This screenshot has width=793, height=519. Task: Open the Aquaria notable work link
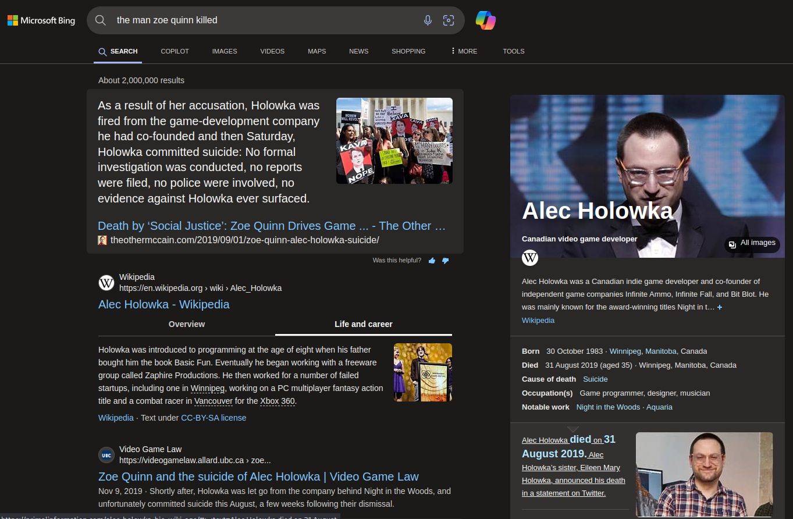coord(659,407)
